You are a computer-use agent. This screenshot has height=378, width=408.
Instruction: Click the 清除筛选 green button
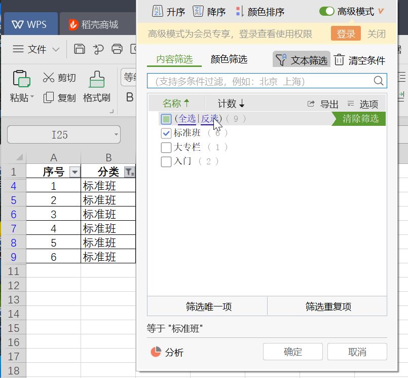(x=359, y=119)
